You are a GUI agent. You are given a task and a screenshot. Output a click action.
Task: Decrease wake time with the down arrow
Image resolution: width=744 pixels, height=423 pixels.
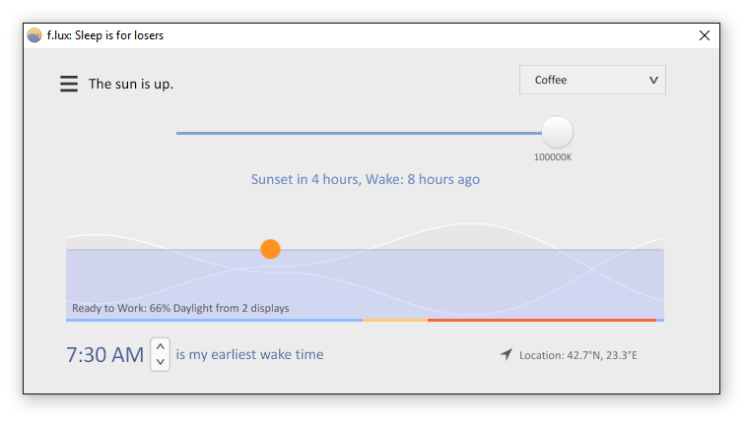click(x=161, y=362)
